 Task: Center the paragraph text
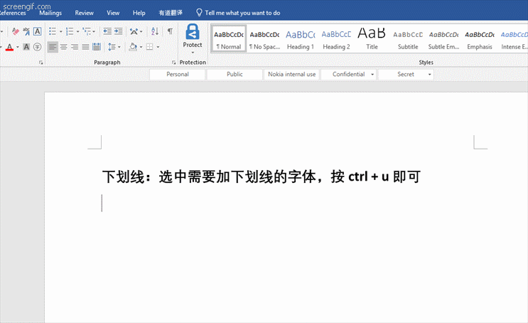tap(64, 47)
